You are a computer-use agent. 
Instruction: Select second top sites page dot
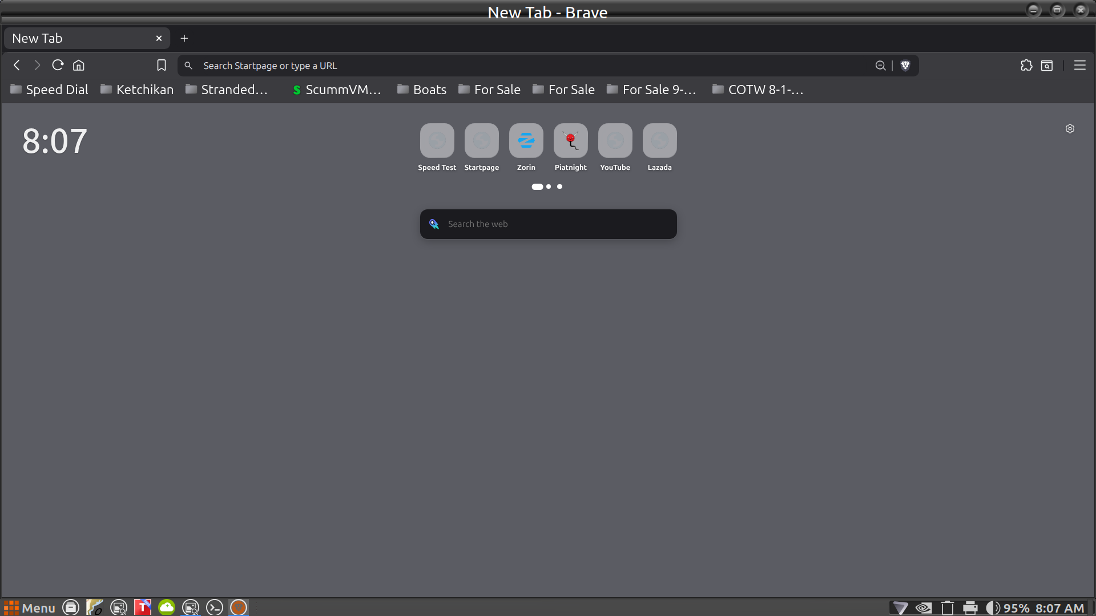click(x=549, y=187)
